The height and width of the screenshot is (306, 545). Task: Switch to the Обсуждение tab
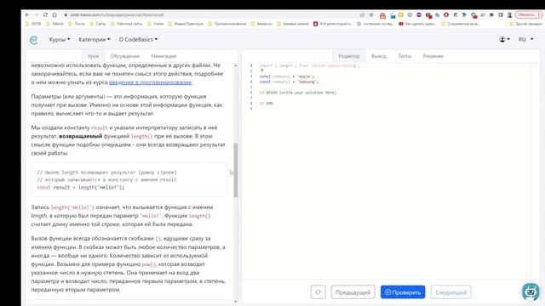click(x=125, y=56)
